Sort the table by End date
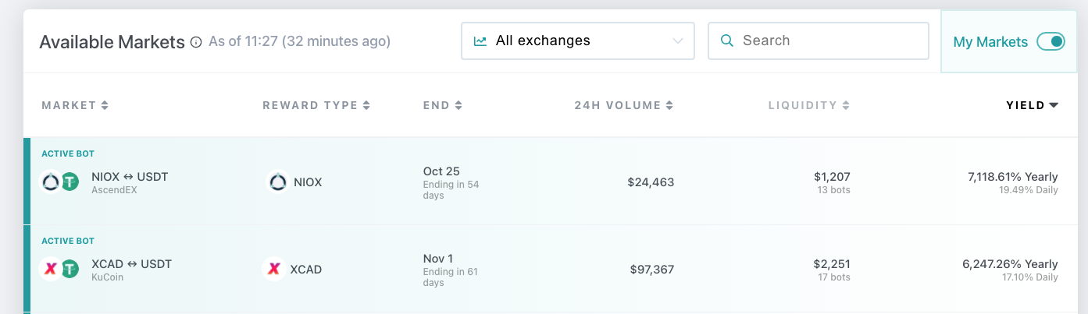 [x=443, y=105]
